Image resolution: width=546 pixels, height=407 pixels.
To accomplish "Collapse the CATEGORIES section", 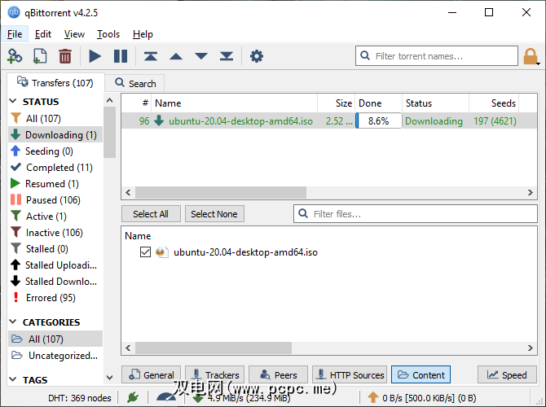I will pyautogui.click(x=13, y=322).
